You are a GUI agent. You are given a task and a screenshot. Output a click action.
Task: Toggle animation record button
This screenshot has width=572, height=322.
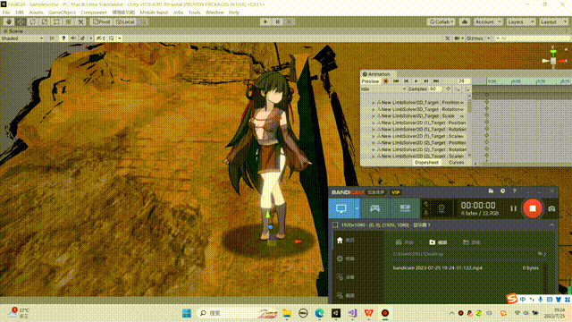[385, 81]
